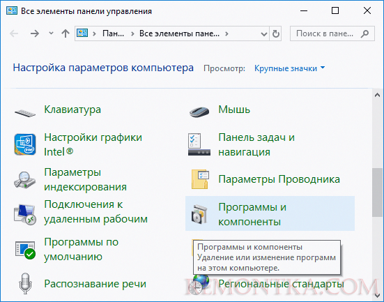This screenshot has width=384, height=302.
Task: Click the Настройка параметров компьютера heading
Action: 103,68
